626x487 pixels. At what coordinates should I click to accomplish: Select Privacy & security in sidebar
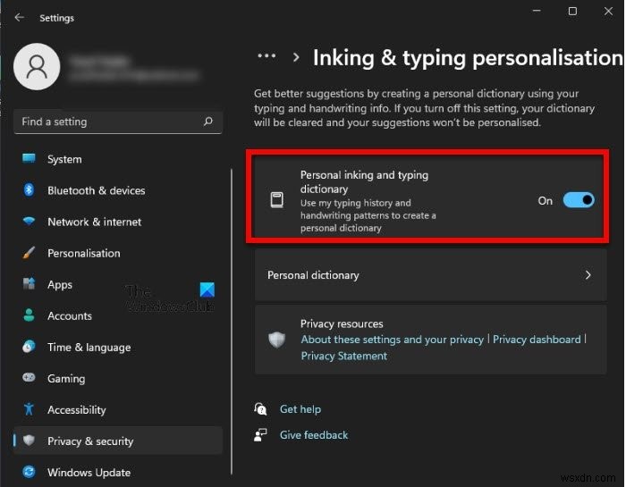pos(117,441)
